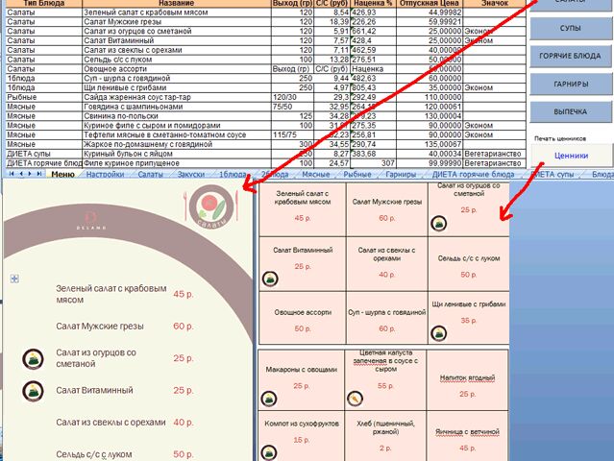Click economy icon beside Салат из огурцов menu row
This screenshot has height=461, width=614.
(33, 359)
